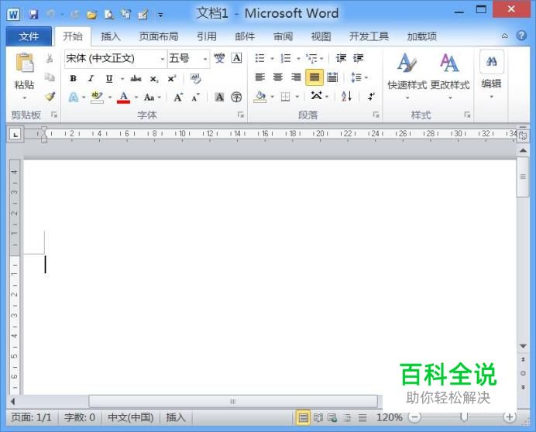Select the Format Painter brush
The width and height of the screenshot is (536, 432).
pyautogui.click(x=50, y=96)
